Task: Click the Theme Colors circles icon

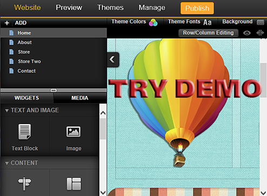Action: [153, 23]
